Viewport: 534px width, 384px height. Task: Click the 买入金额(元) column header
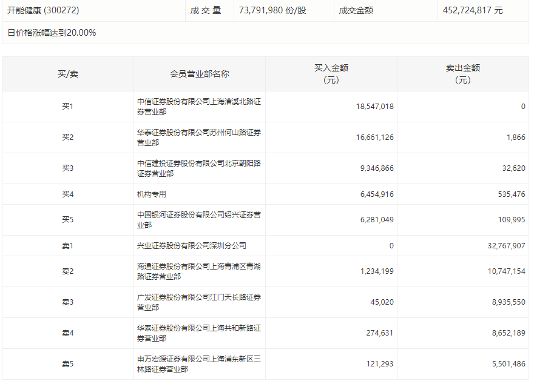coord(331,74)
